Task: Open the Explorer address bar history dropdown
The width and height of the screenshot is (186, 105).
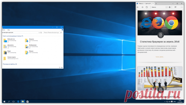Action: 39,33
